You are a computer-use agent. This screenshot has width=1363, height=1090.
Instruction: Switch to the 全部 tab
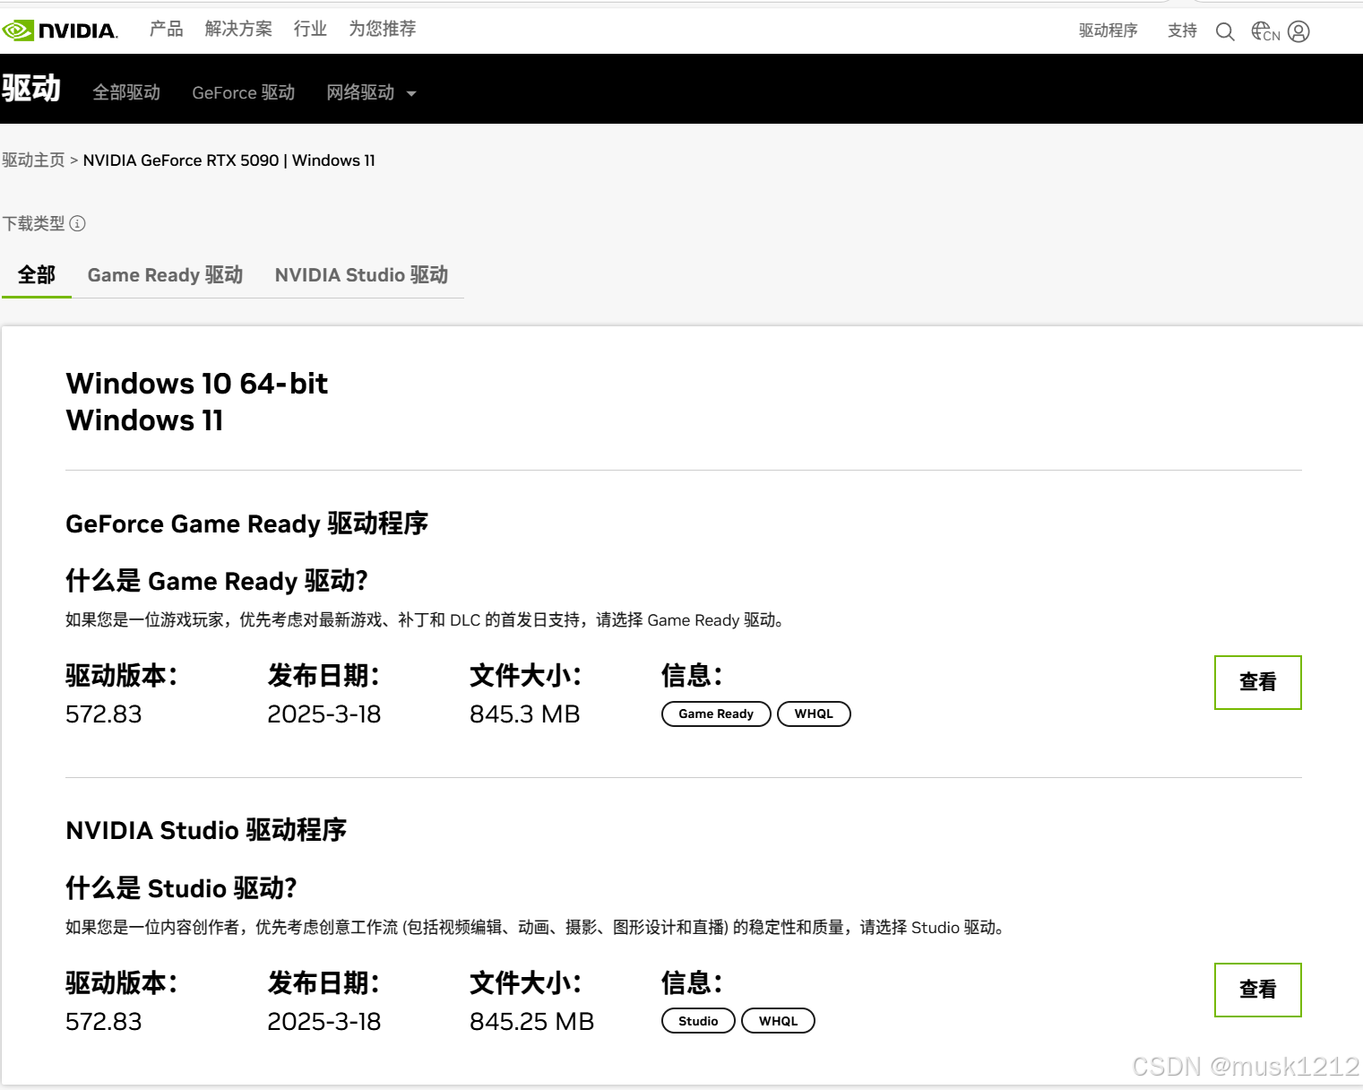click(37, 275)
